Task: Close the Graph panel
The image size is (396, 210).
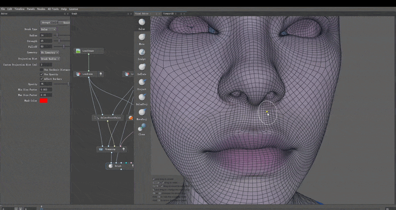Action: click(131, 14)
